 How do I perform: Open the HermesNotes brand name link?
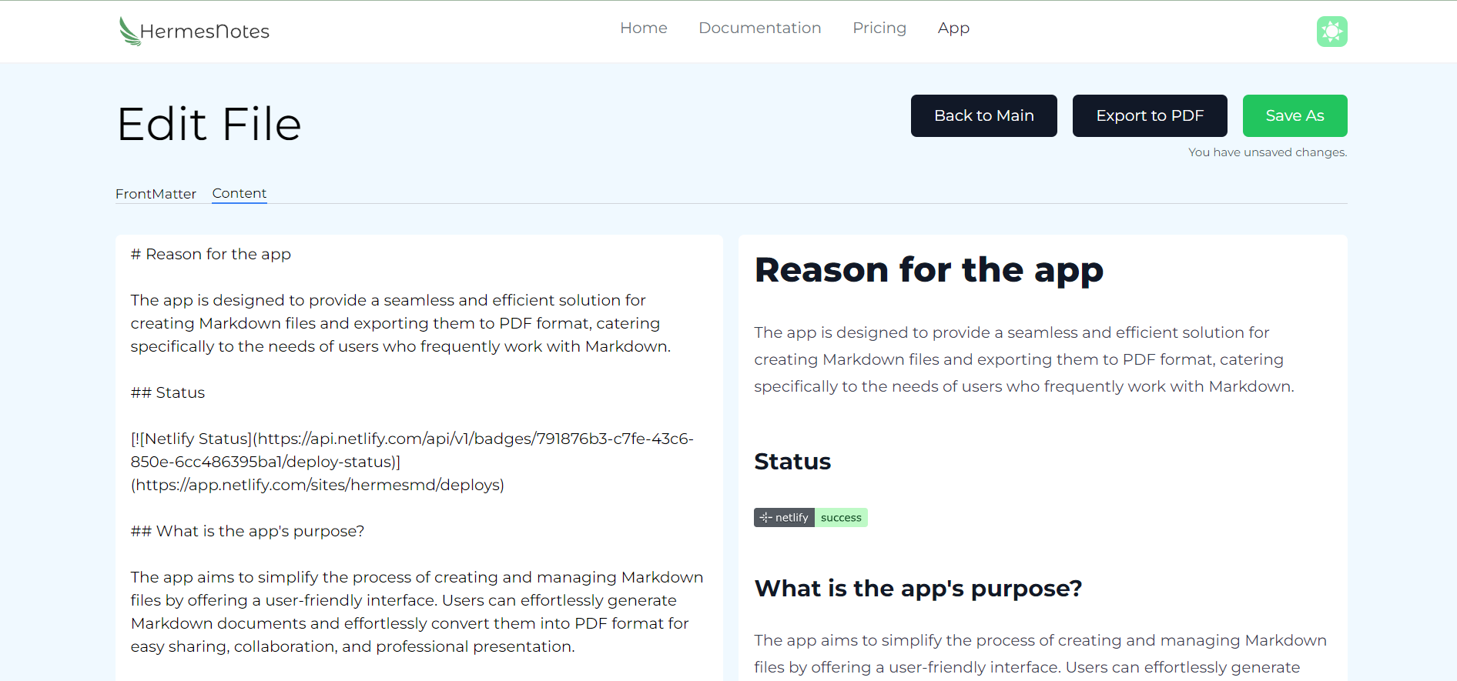205,32
